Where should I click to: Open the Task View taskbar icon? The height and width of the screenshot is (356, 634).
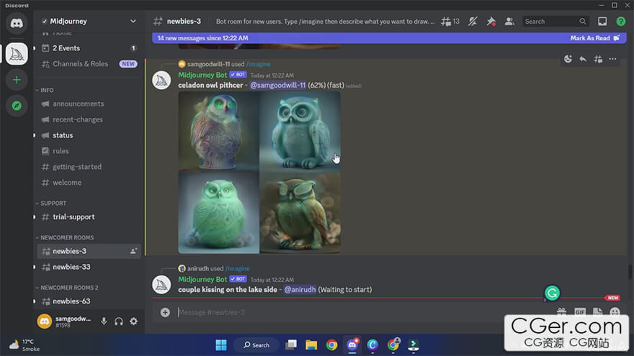click(x=291, y=345)
